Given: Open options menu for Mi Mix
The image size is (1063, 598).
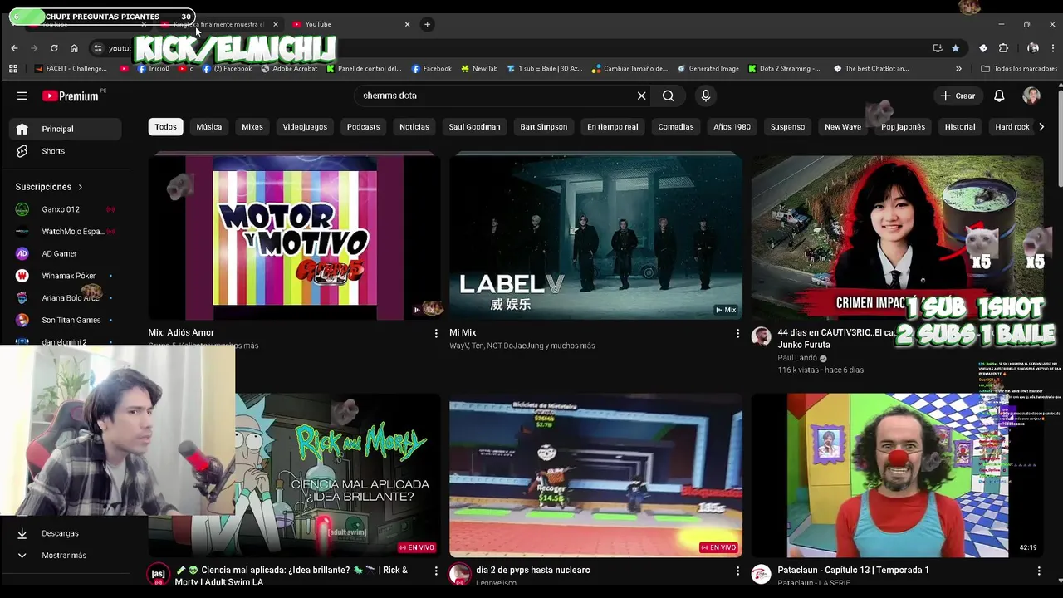Looking at the screenshot, I should click(737, 333).
